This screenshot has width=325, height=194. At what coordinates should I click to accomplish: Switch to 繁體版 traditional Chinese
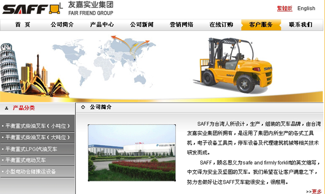pyautogui.click(x=284, y=8)
